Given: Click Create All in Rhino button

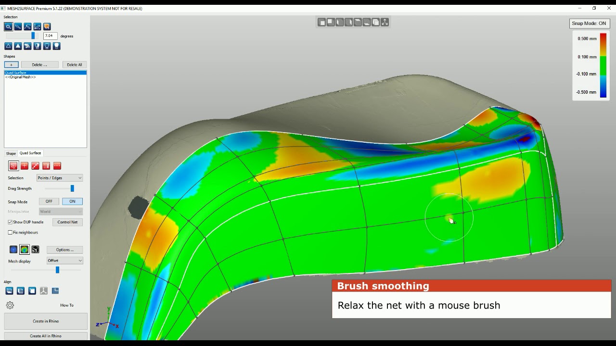Looking at the screenshot, I should (x=46, y=336).
